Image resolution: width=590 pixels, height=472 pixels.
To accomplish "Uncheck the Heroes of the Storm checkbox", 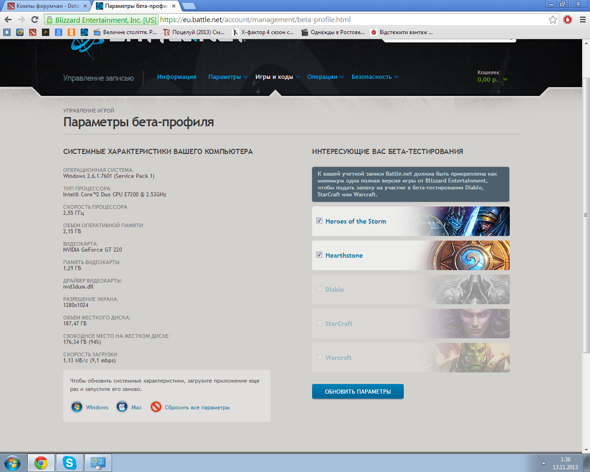I will point(319,221).
